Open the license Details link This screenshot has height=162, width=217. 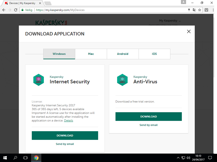pos(69,120)
